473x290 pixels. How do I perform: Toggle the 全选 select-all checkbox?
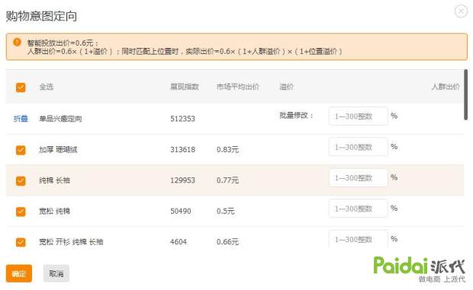click(21, 88)
